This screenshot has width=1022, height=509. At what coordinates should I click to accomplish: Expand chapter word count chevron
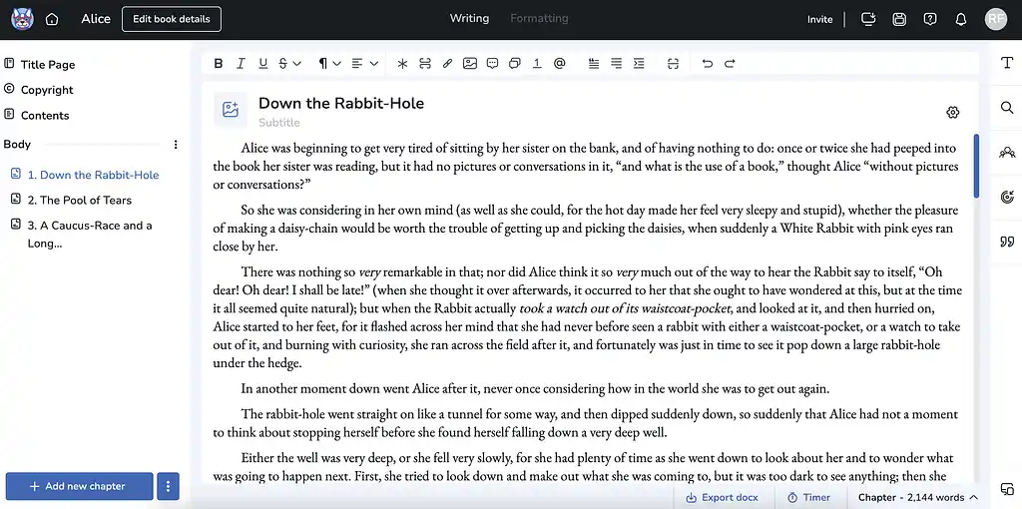pyautogui.click(x=974, y=497)
